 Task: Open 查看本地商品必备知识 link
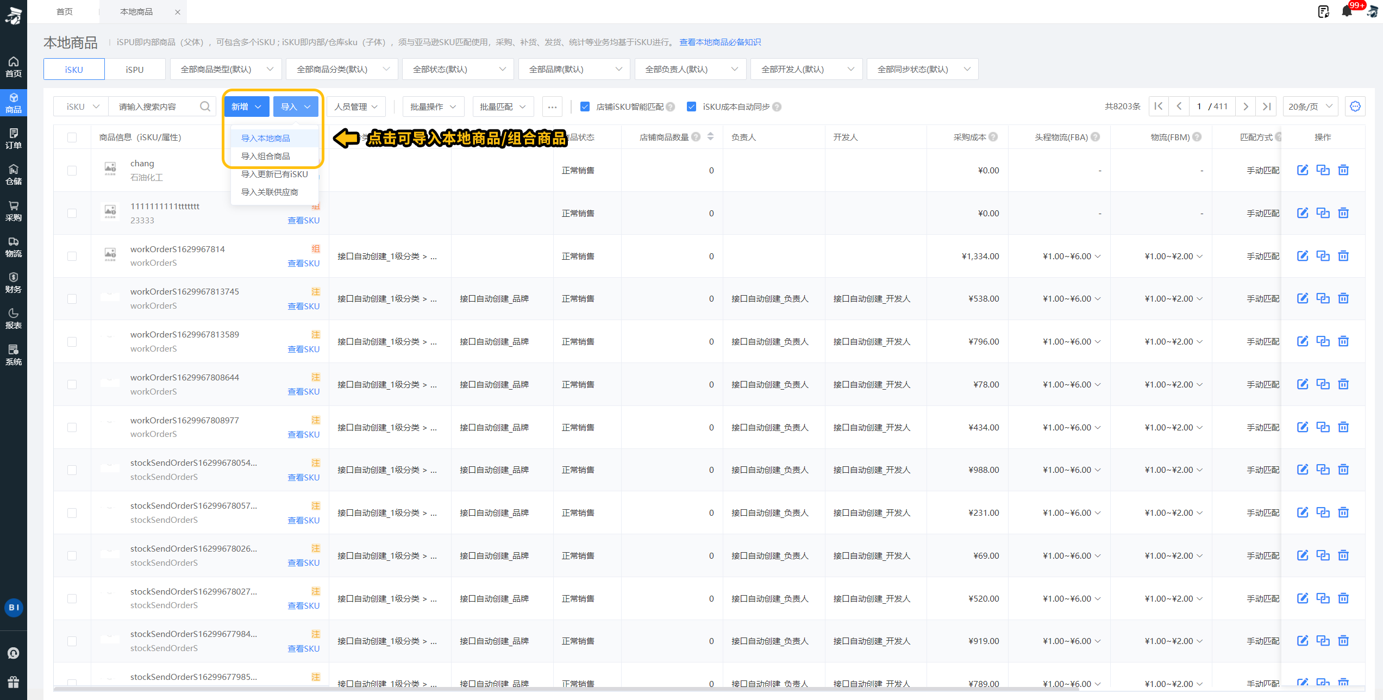[720, 42]
